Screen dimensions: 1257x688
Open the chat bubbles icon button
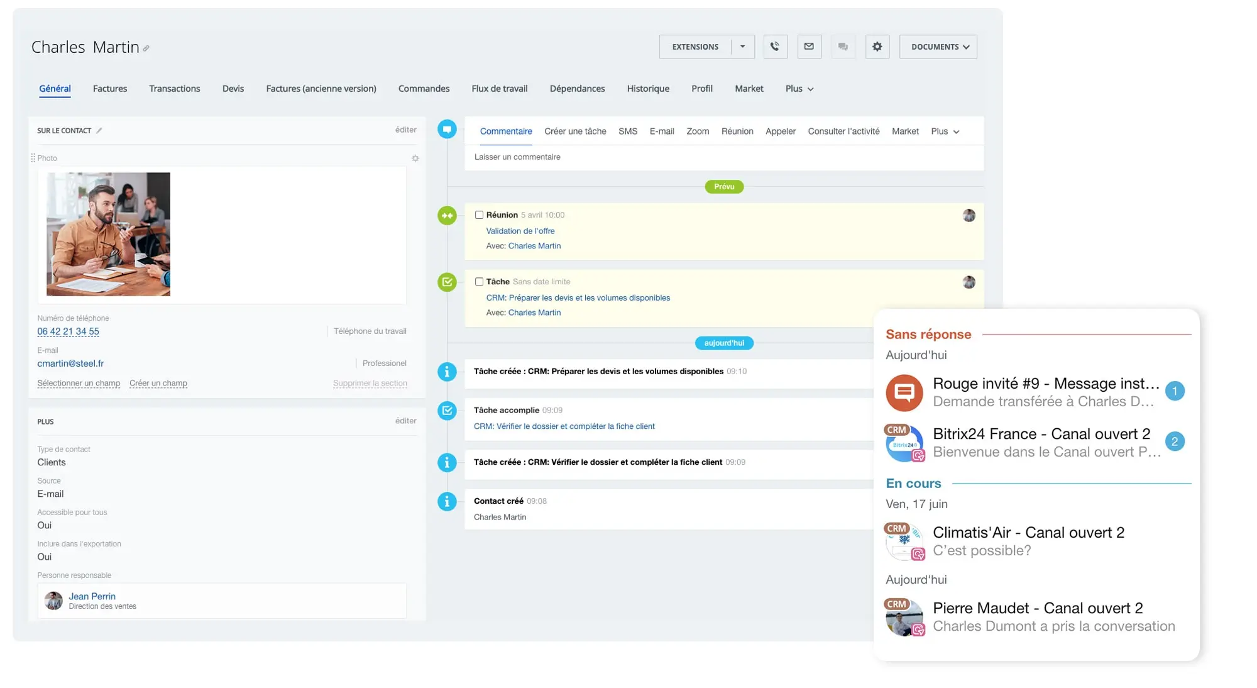click(x=843, y=47)
